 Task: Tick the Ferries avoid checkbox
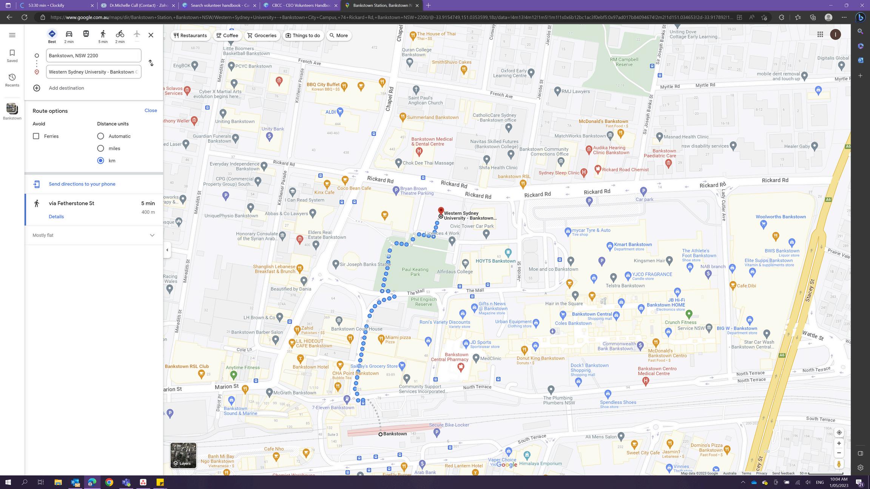click(36, 136)
